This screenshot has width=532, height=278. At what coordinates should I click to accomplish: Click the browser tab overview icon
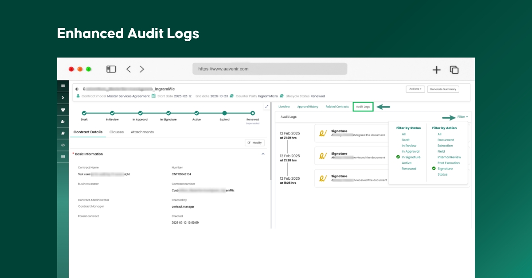pyautogui.click(x=454, y=69)
